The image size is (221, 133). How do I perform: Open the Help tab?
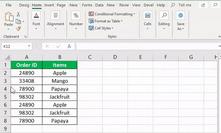(161, 5)
